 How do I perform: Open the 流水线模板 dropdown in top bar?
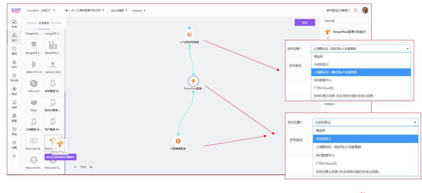[120, 11]
